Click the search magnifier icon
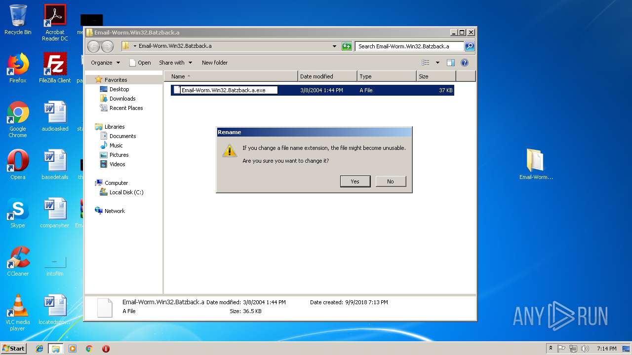 click(x=470, y=46)
